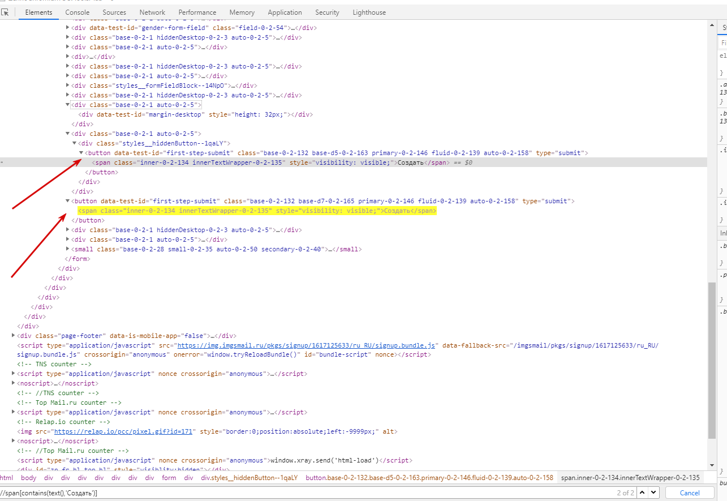
Task: Focus the XPath search input field
Action: point(306,493)
